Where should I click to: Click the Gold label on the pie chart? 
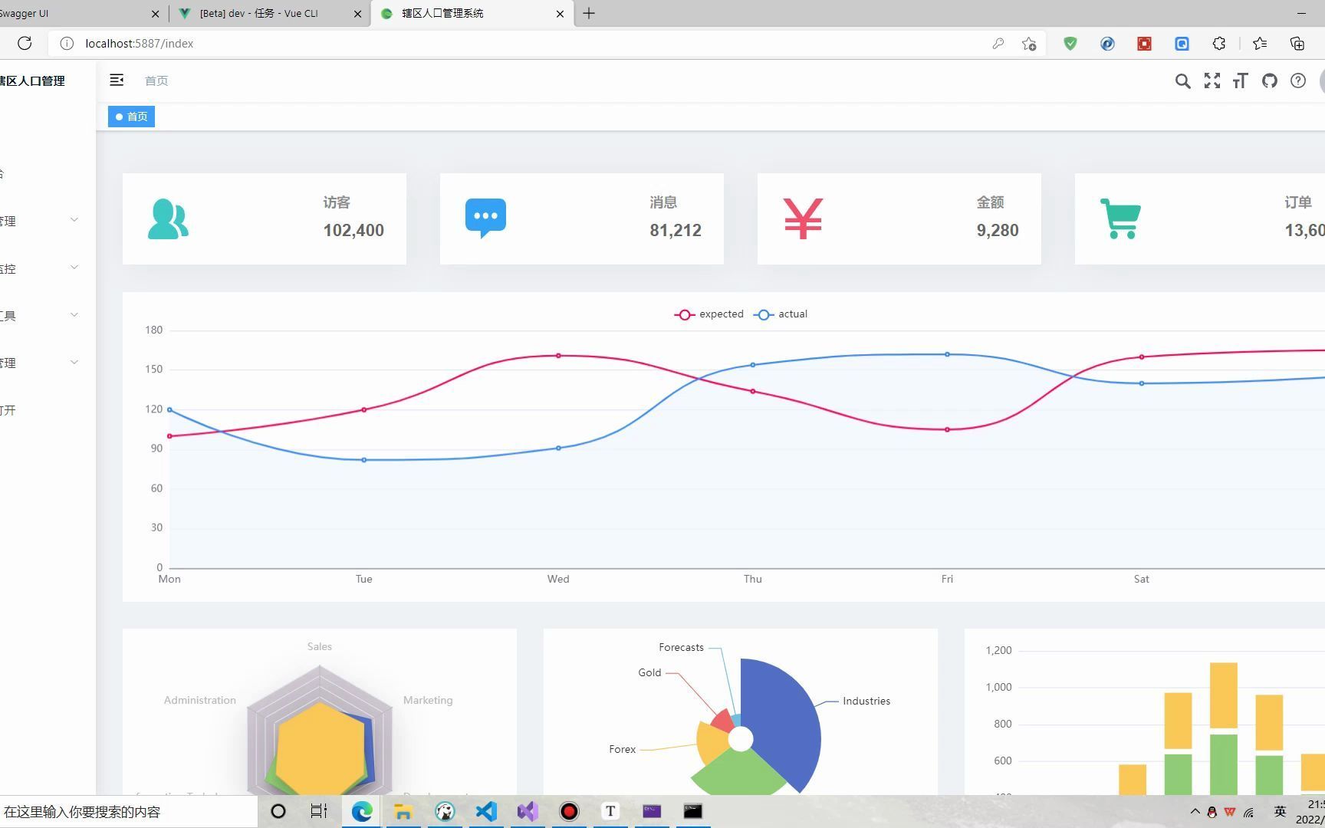pos(649,672)
